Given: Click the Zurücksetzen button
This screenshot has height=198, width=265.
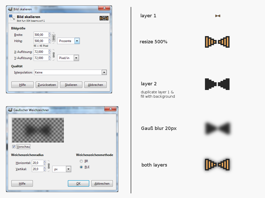Looking at the screenshot, I should pyautogui.click(x=47, y=85).
